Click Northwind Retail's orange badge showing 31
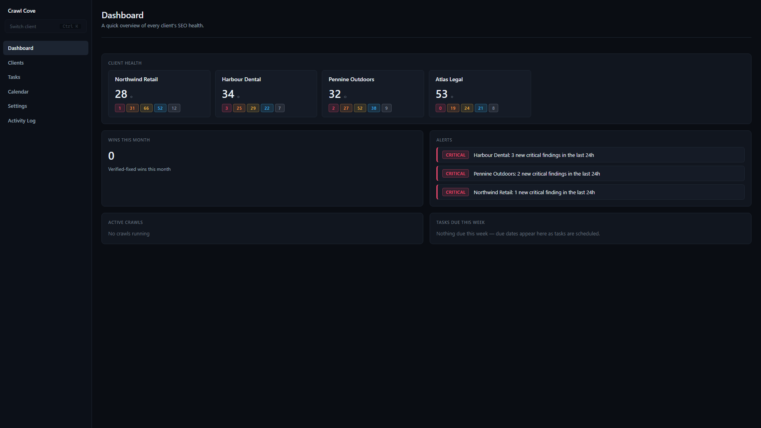 (x=132, y=108)
